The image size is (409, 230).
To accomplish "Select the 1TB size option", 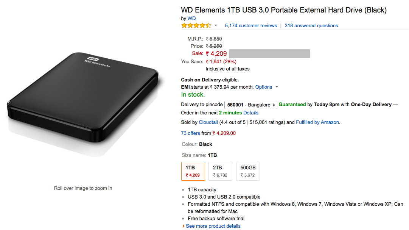I will click(x=193, y=171).
